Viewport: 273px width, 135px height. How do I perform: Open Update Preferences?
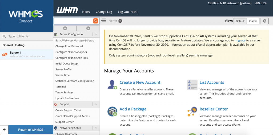[x=67, y=98]
